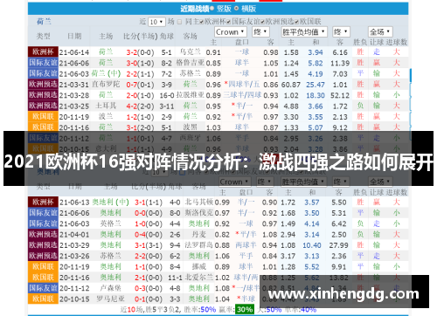
Task: Open 挪威 team in 奥地利 20-11-19 row
Action: [x=199, y=266]
